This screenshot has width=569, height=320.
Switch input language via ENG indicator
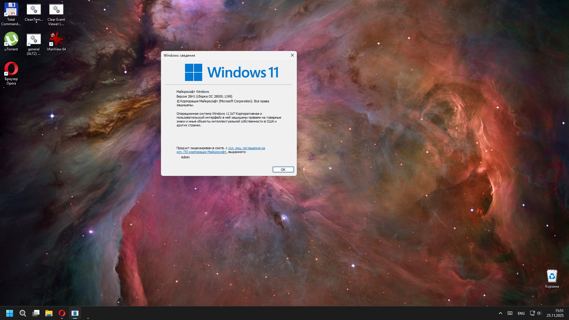pos(521,313)
